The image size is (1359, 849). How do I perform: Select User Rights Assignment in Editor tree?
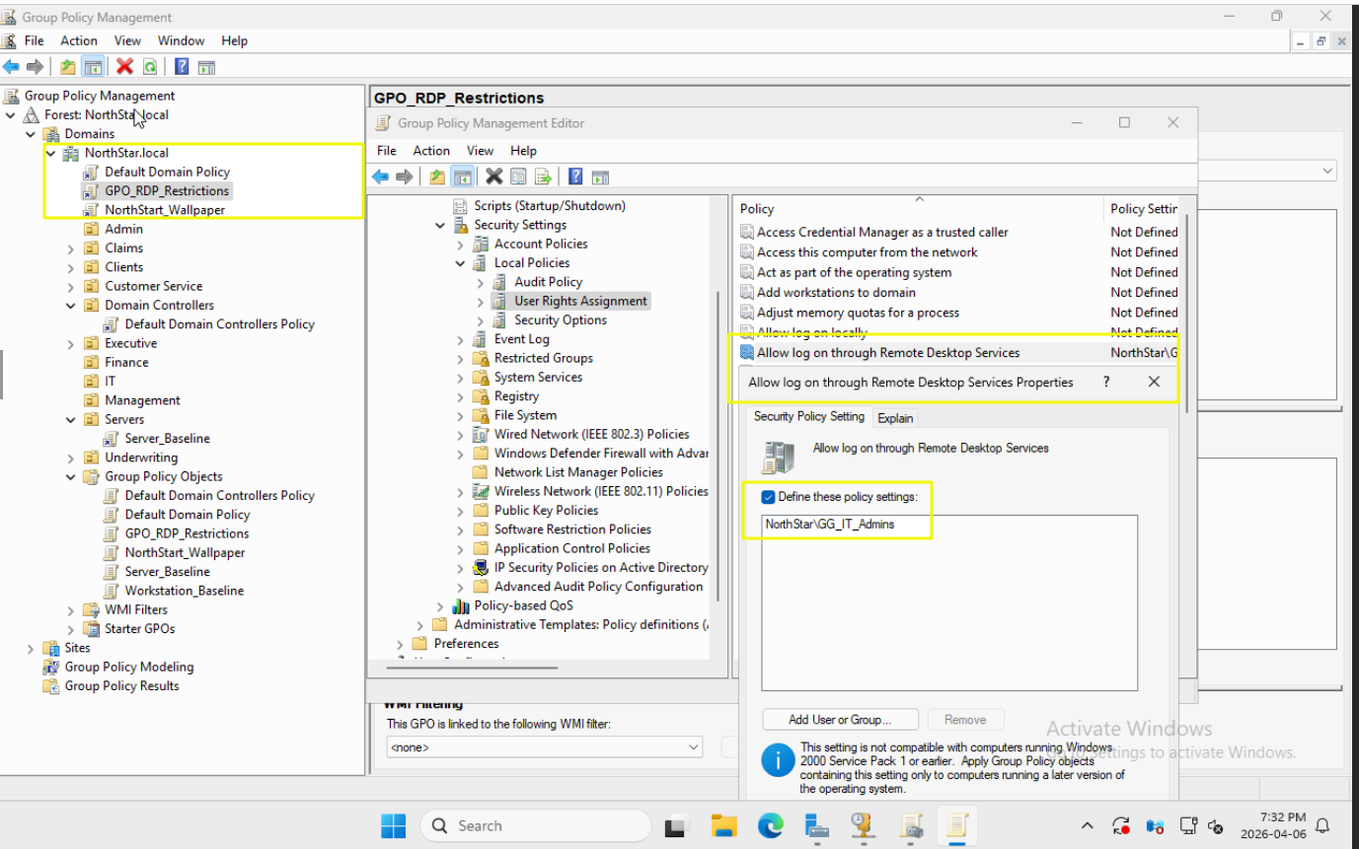[x=580, y=301]
